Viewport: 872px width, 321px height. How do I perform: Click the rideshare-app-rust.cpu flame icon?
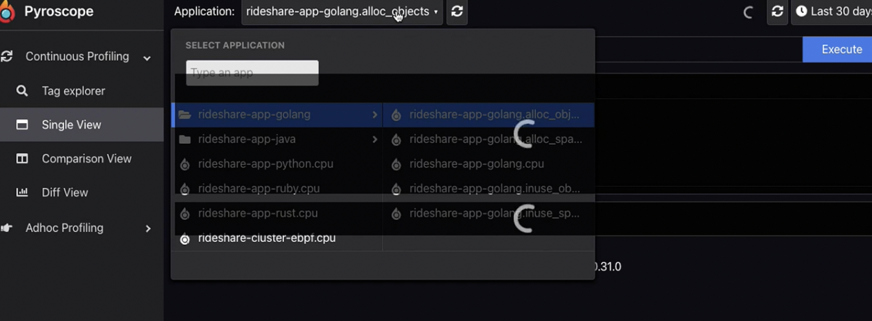point(184,214)
